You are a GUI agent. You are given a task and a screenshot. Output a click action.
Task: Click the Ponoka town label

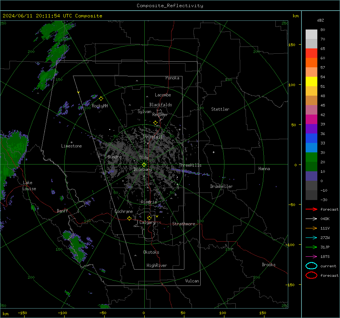(x=172, y=78)
